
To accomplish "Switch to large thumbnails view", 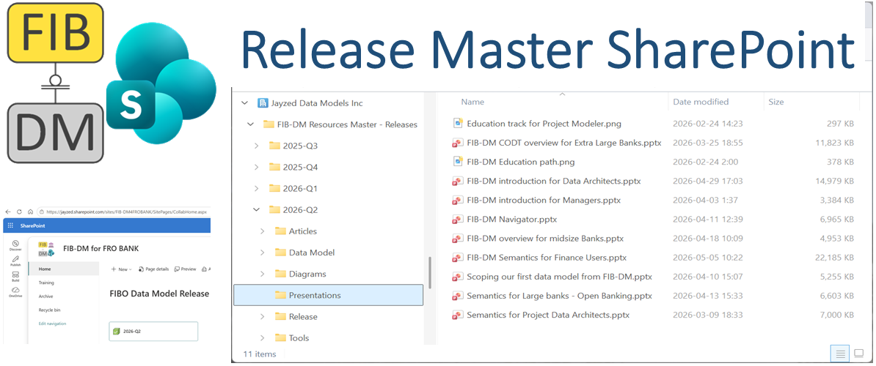I will click(858, 353).
